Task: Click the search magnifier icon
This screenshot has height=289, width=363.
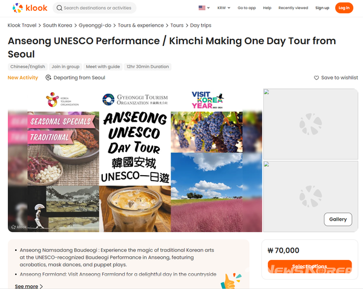Action: [x=59, y=8]
